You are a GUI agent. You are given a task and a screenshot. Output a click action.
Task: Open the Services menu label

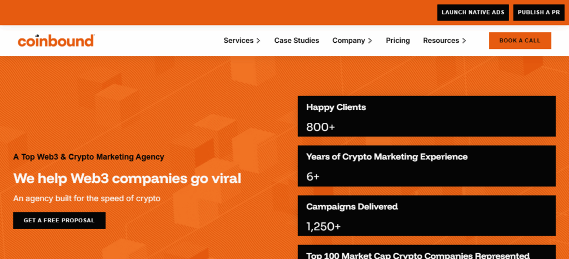point(238,41)
